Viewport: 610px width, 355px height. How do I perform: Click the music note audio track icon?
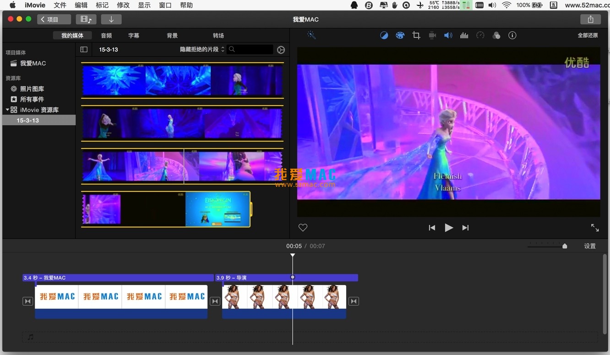tap(30, 337)
